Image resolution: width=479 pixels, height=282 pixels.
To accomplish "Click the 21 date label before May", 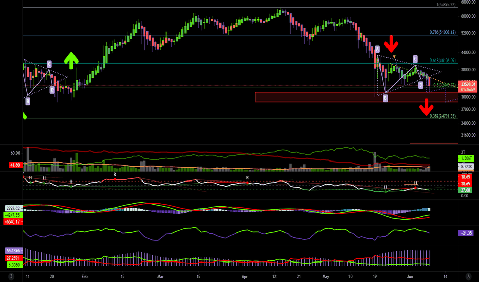I will (299, 277).
